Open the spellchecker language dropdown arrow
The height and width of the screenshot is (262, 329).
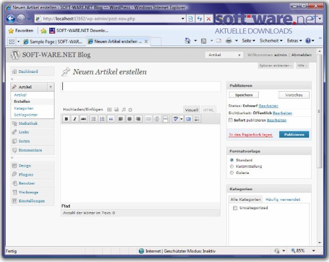click(181, 119)
